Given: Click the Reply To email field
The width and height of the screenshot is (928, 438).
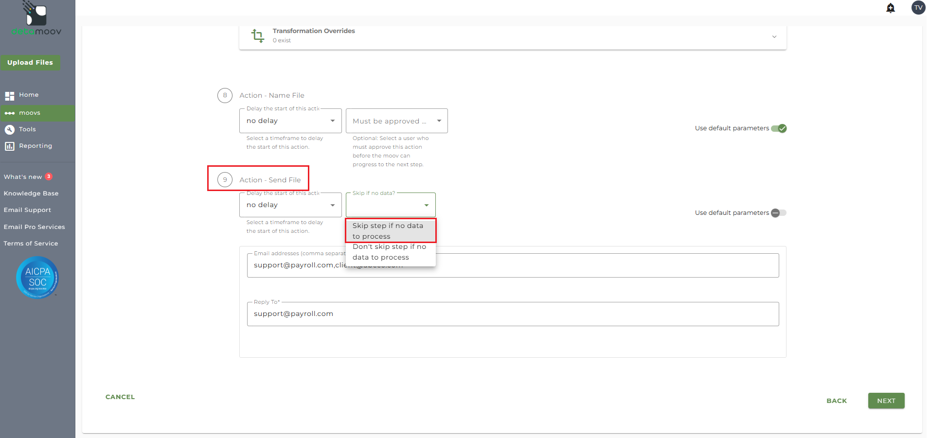Looking at the screenshot, I should (x=513, y=314).
